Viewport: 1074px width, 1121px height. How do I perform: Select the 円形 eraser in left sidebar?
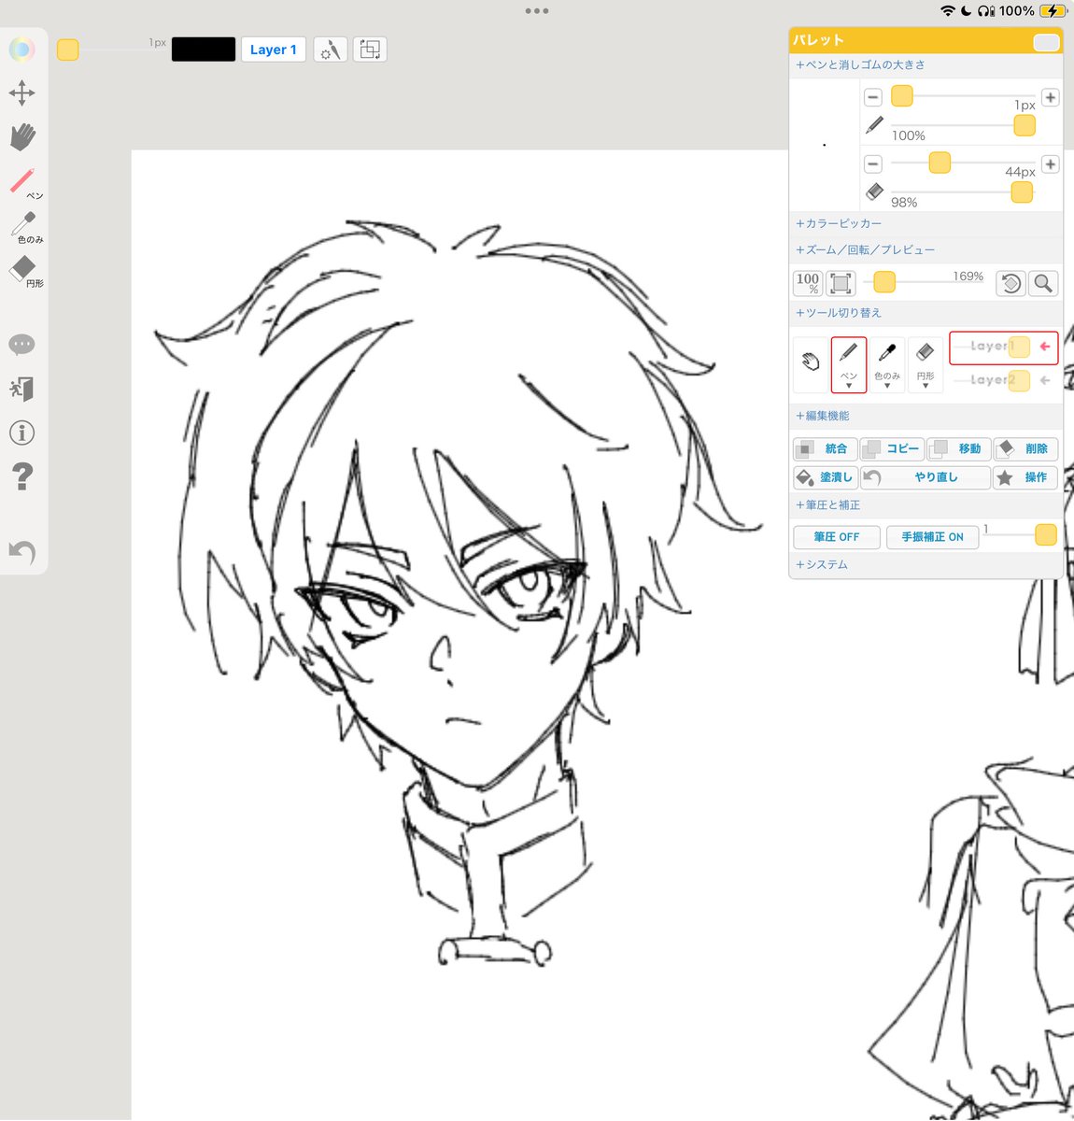[x=25, y=271]
